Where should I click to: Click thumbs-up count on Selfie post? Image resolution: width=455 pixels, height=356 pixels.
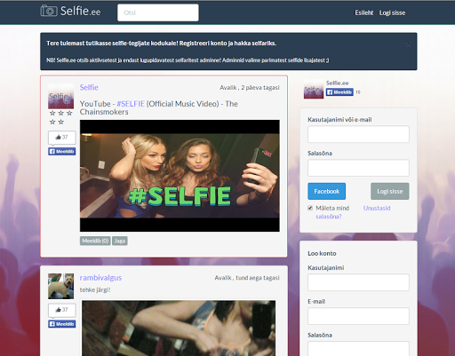[x=62, y=138]
